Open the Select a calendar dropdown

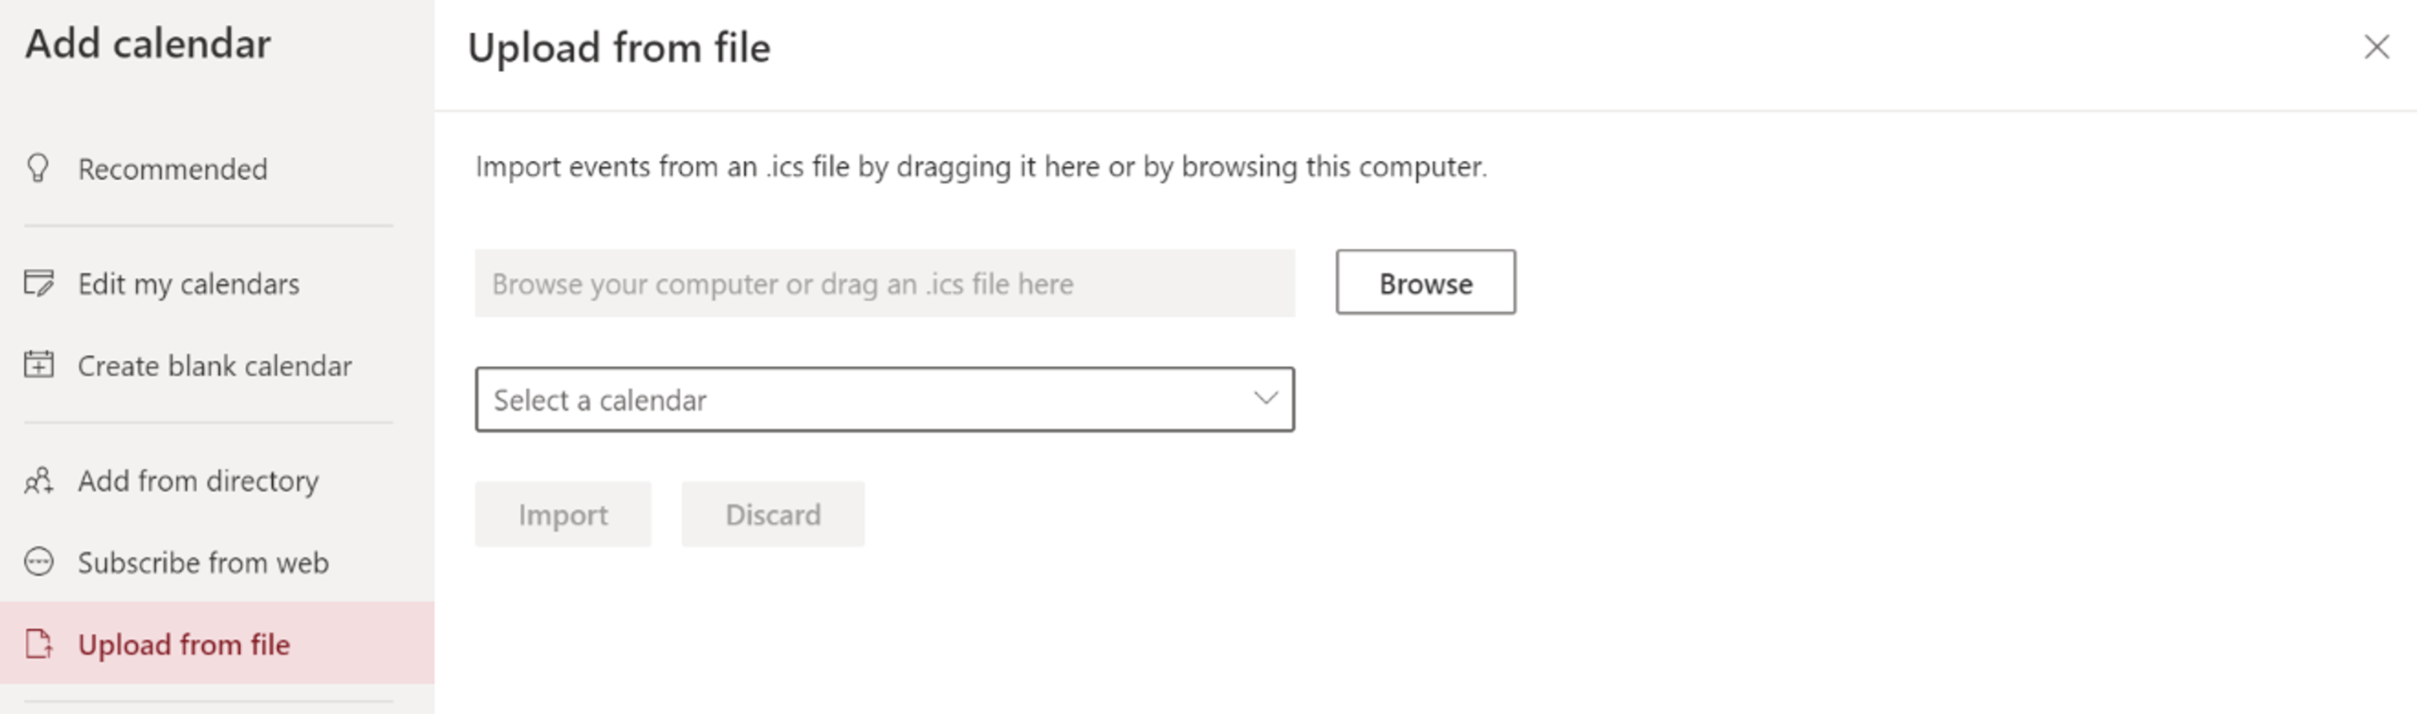[x=884, y=399]
